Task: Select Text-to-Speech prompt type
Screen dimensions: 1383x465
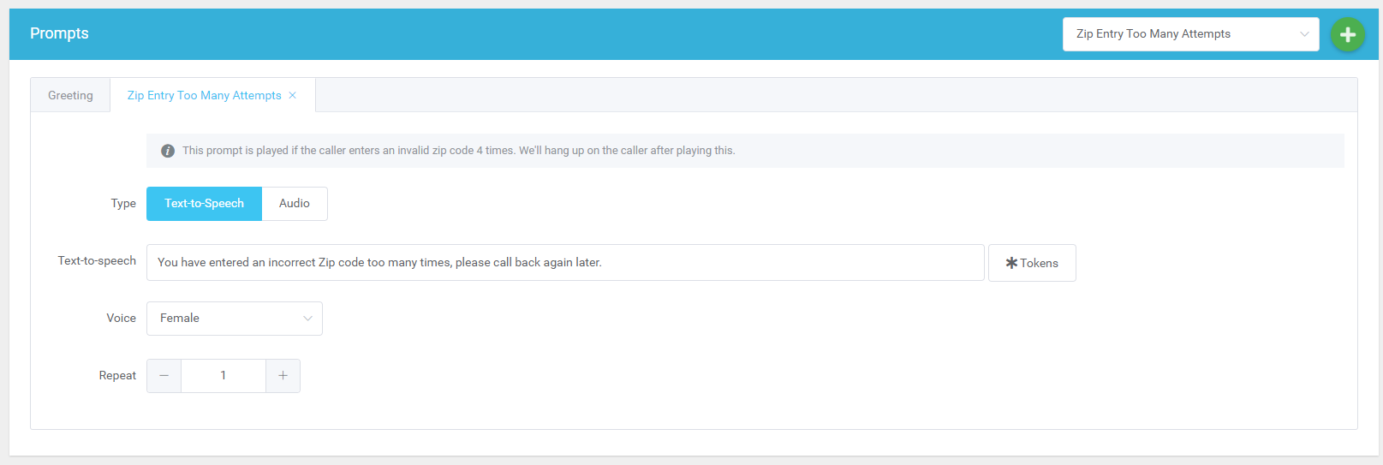Action: [204, 204]
